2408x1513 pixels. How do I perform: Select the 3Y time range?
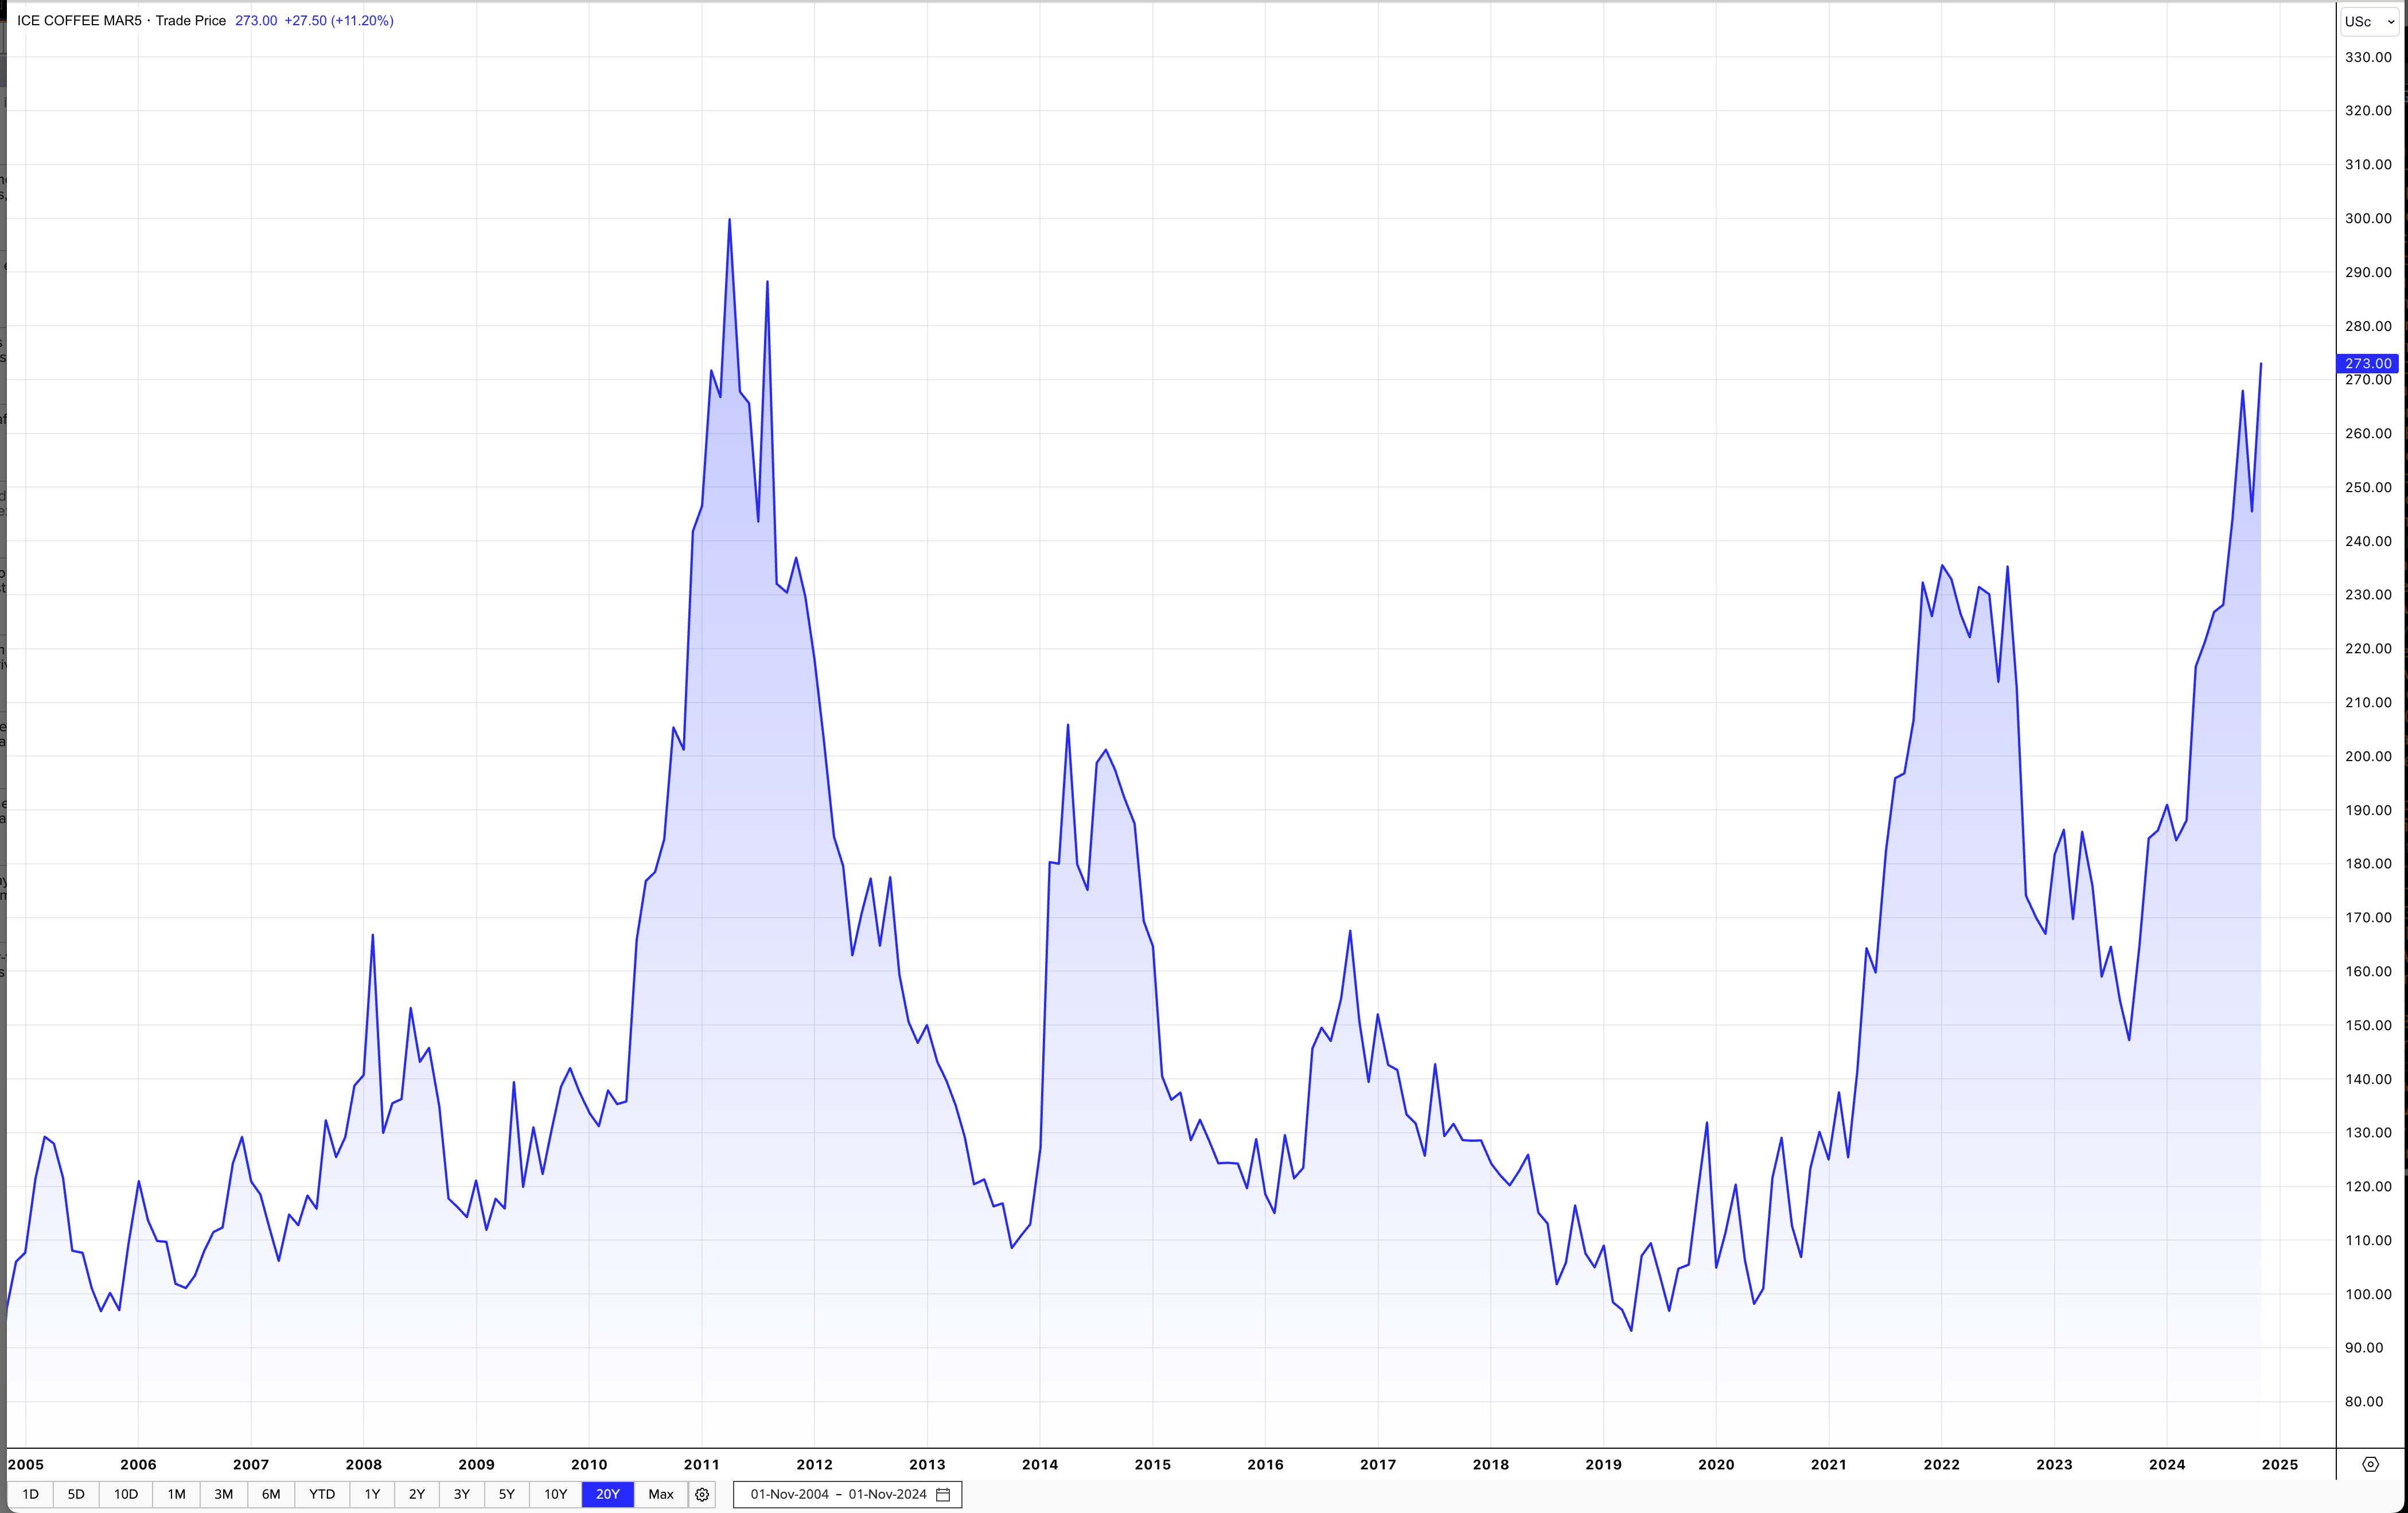coord(462,1494)
